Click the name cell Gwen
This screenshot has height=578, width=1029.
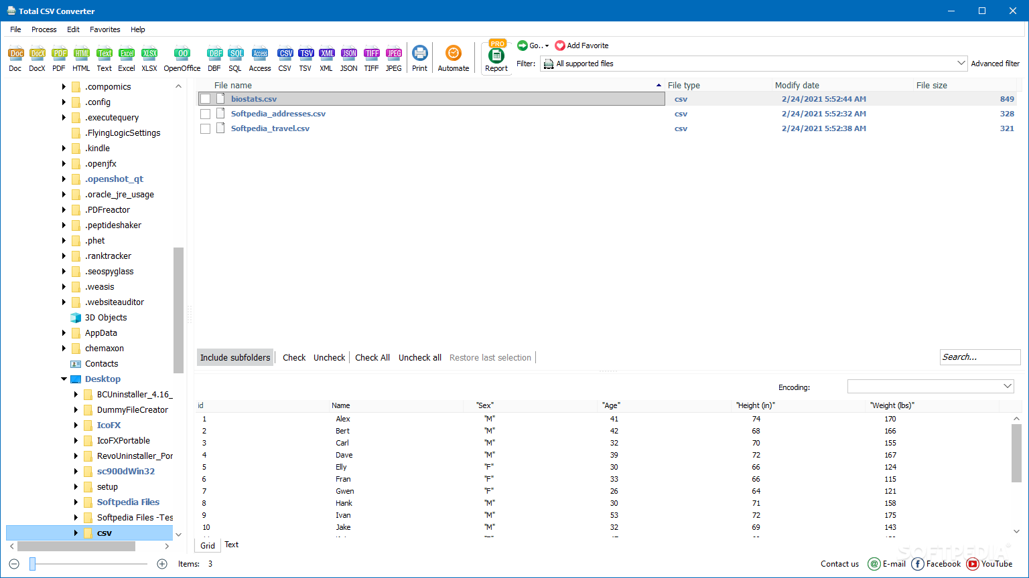[345, 491]
